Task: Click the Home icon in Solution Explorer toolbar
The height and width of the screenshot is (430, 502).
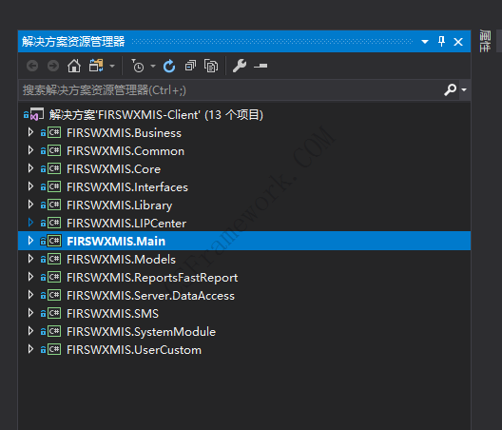Action: pyautogui.click(x=74, y=66)
